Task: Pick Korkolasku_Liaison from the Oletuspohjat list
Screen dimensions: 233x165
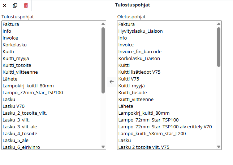Action: (139, 58)
